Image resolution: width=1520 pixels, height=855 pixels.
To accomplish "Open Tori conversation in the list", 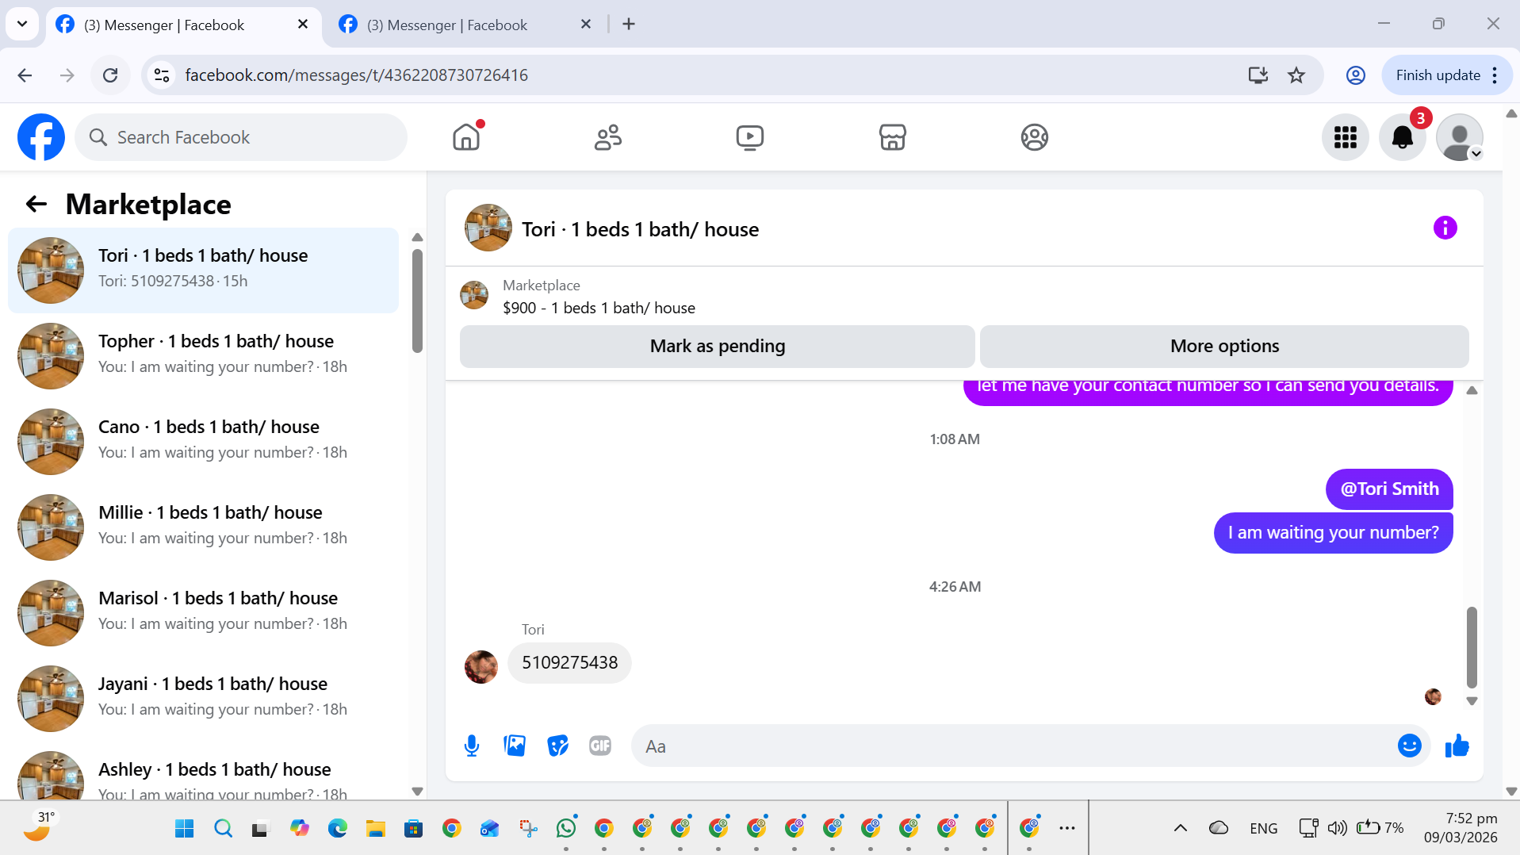I will pos(203,270).
